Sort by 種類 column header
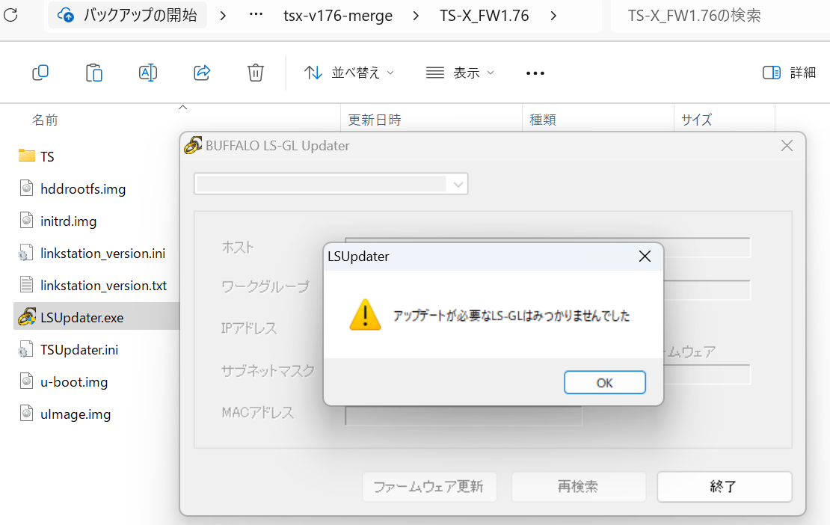 (543, 120)
